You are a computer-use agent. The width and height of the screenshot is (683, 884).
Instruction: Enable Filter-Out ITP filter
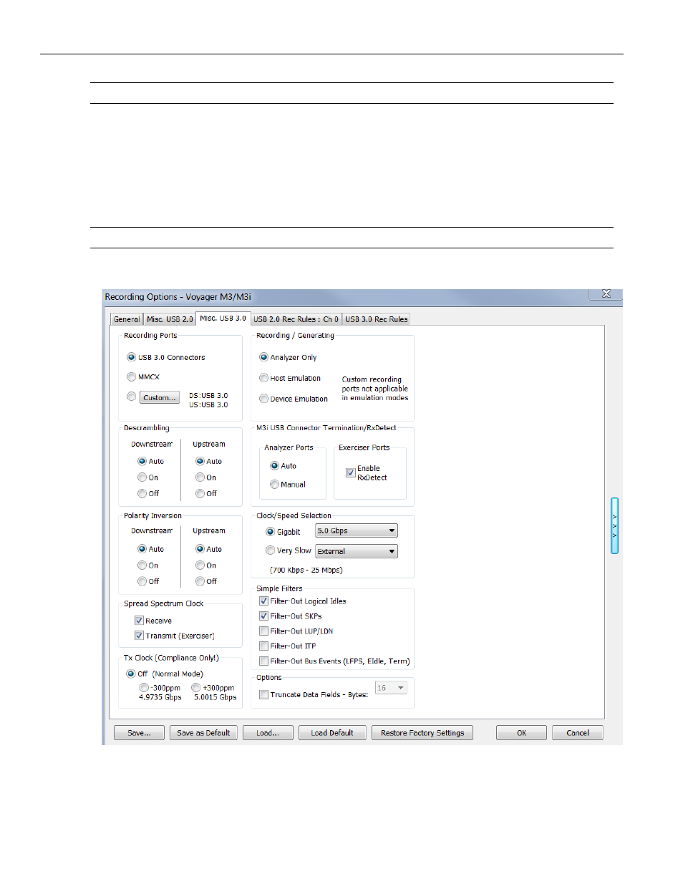(x=263, y=646)
